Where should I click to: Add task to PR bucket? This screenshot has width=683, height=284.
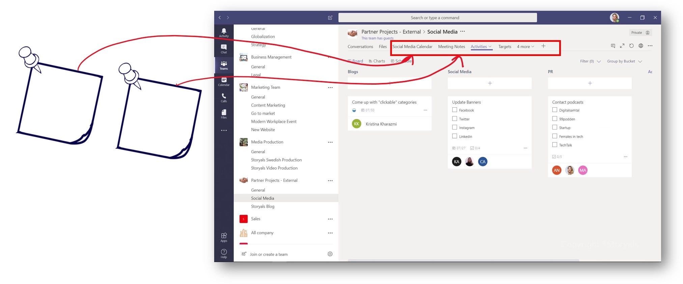pyautogui.click(x=590, y=83)
